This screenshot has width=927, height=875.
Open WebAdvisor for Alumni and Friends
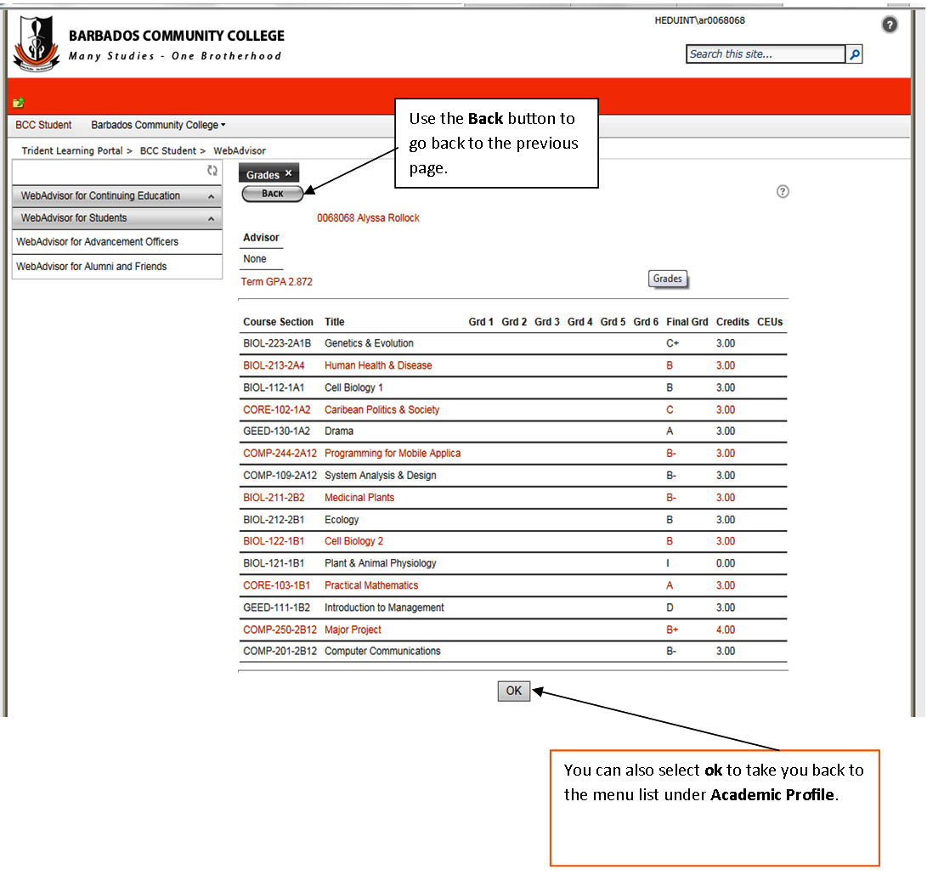91,267
